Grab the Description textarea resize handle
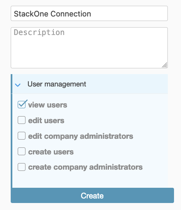Screen dimensions: 181x210 pyautogui.click(x=165, y=65)
